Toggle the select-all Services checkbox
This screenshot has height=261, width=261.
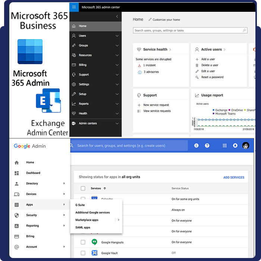[x=83, y=188]
